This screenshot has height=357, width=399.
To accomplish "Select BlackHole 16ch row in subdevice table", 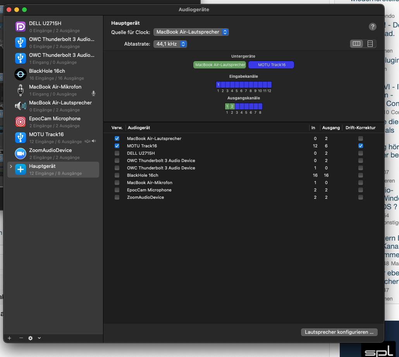I will click(244, 175).
